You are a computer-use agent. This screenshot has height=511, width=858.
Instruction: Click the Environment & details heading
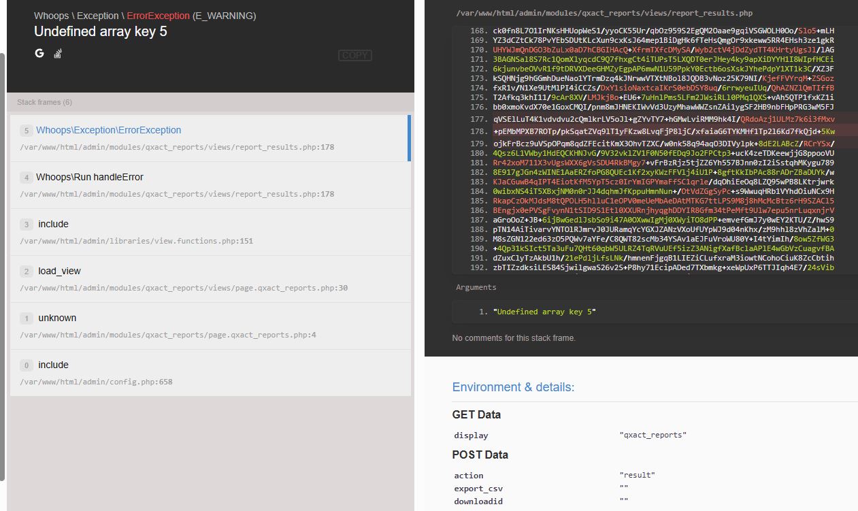point(513,387)
